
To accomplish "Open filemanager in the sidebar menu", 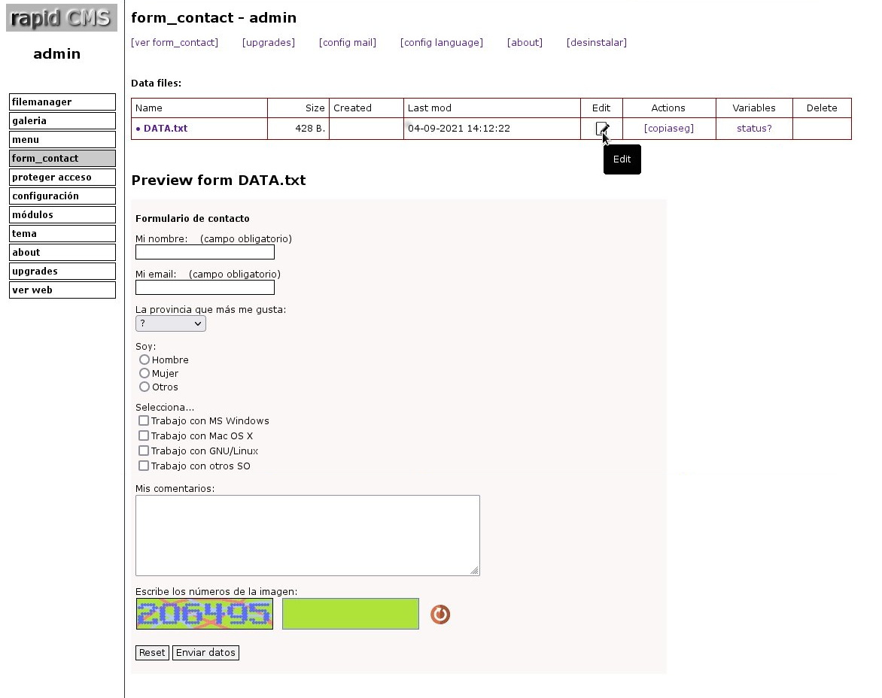I will click(x=62, y=102).
